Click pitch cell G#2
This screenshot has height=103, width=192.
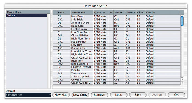tap(64, 80)
